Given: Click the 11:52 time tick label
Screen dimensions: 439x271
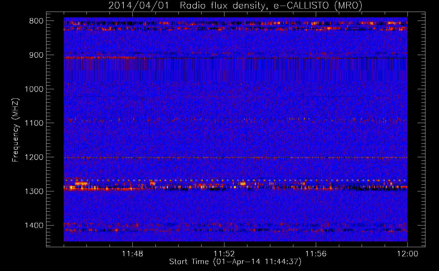Looking at the screenshot, I should (224, 254).
